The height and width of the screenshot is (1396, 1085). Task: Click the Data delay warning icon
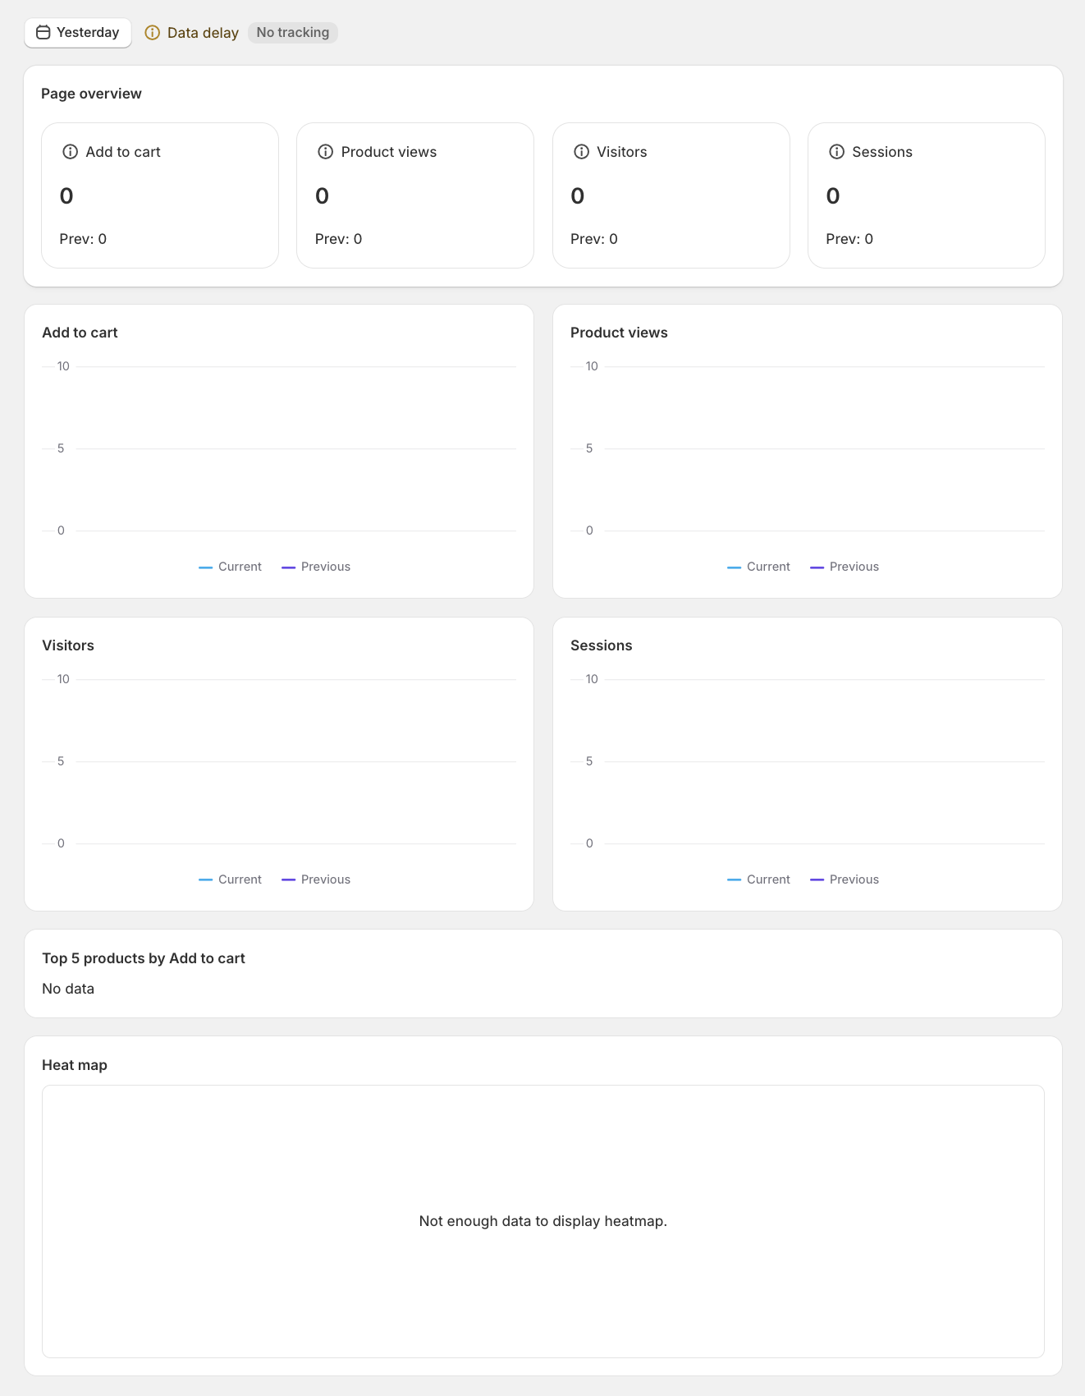(x=152, y=33)
